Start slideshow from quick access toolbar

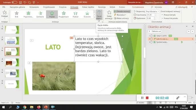(x=34, y=3)
